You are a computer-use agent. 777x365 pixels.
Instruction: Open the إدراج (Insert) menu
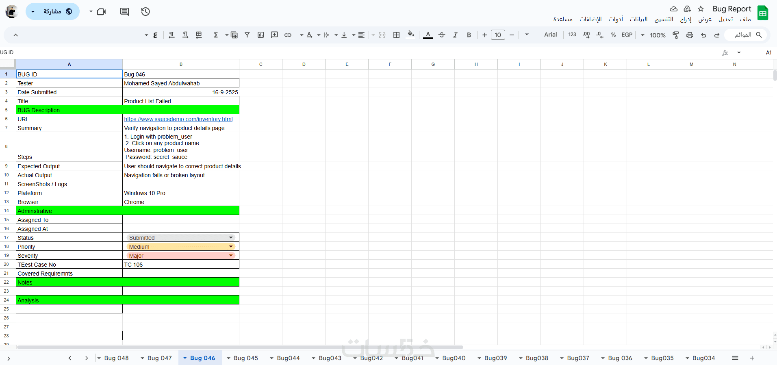click(686, 19)
